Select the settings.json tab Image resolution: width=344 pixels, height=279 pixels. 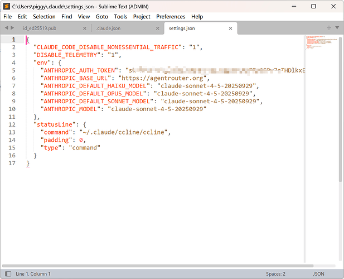182,28
